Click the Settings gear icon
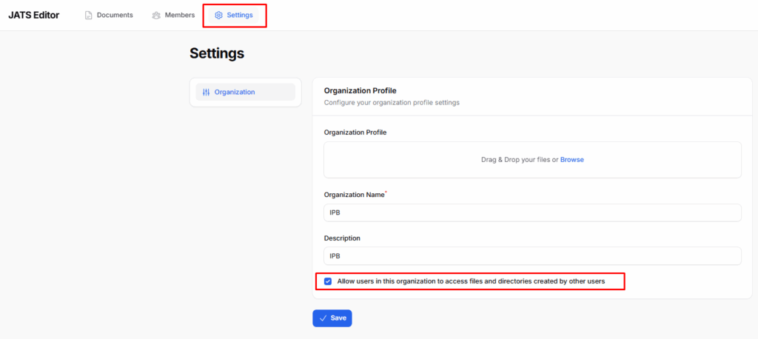The width and height of the screenshot is (758, 339). 218,16
